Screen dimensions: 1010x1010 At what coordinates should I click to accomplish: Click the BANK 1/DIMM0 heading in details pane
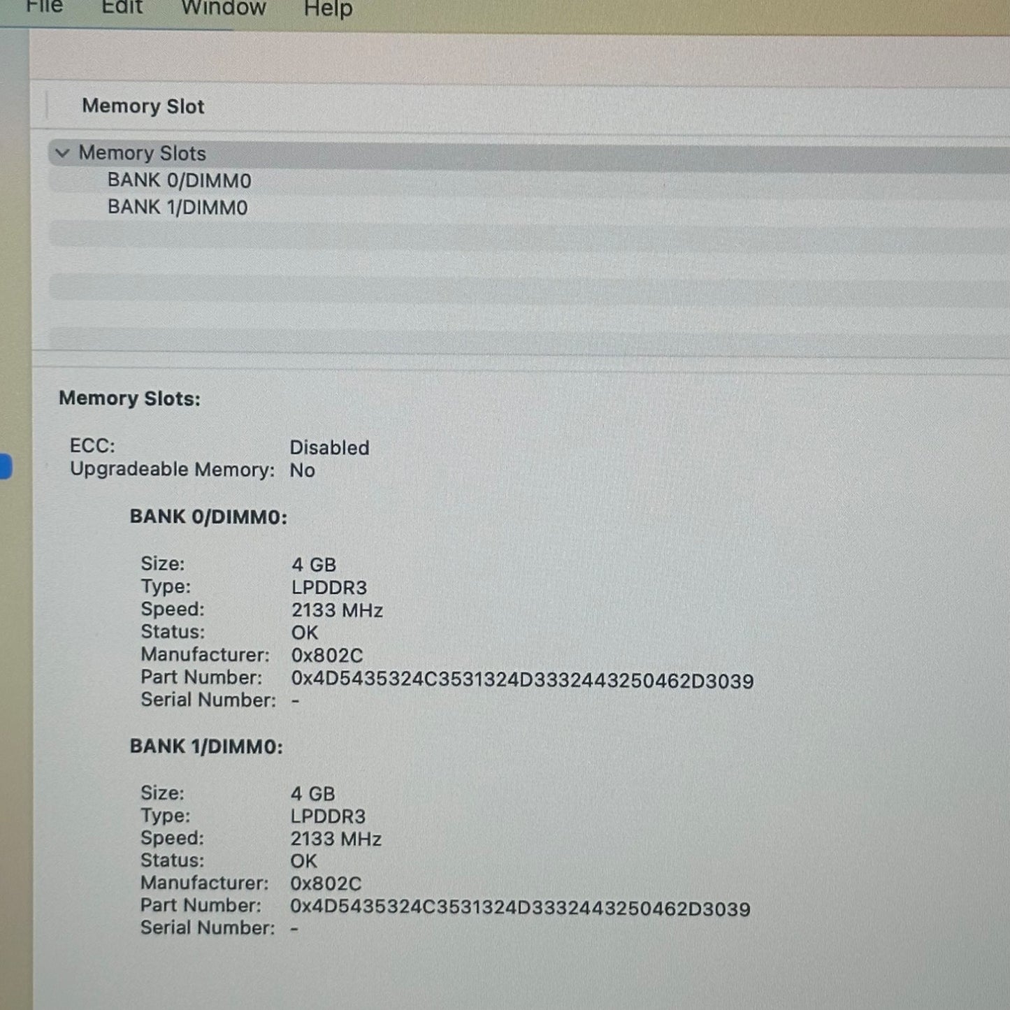(206, 746)
